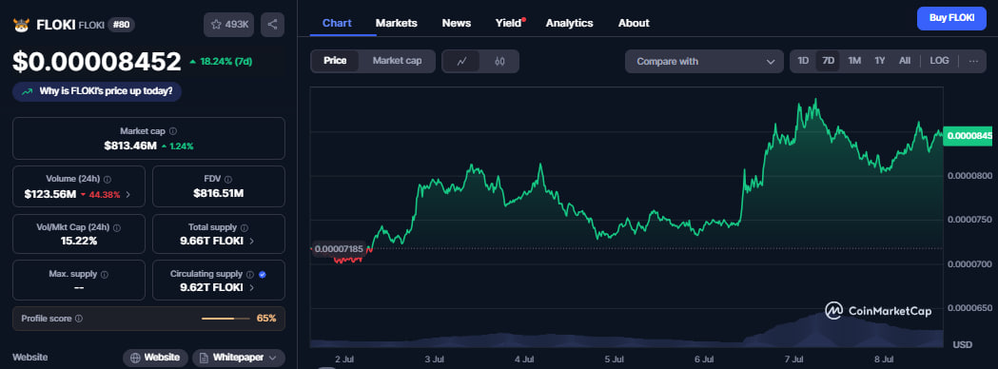998x369 pixels.
Task: Click the Profile score progress bar
Action: (x=225, y=318)
